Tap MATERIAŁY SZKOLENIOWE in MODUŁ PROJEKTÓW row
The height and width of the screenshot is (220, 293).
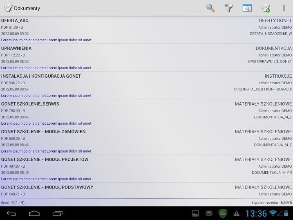coord(263,159)
